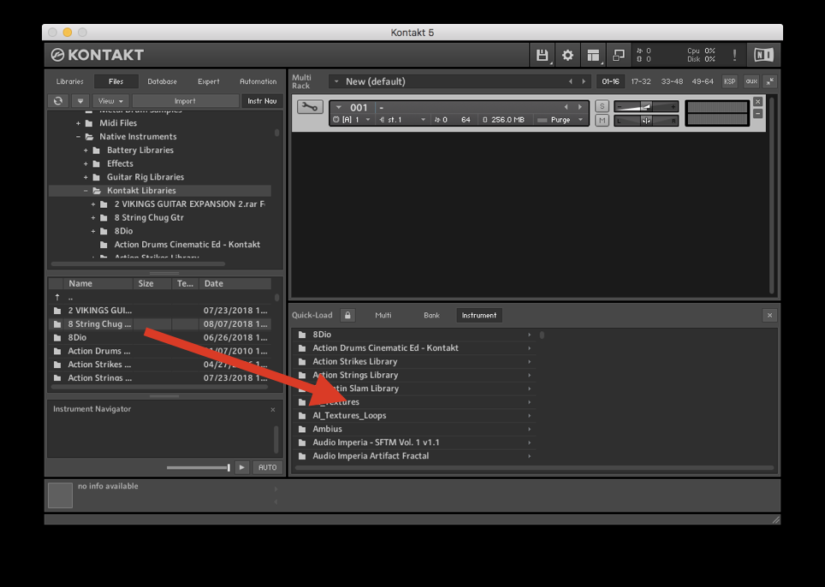Viewport: 825px width, 587px height.
Task: Click the refresh icon in the Files browser
Action: tap(58, 101)
